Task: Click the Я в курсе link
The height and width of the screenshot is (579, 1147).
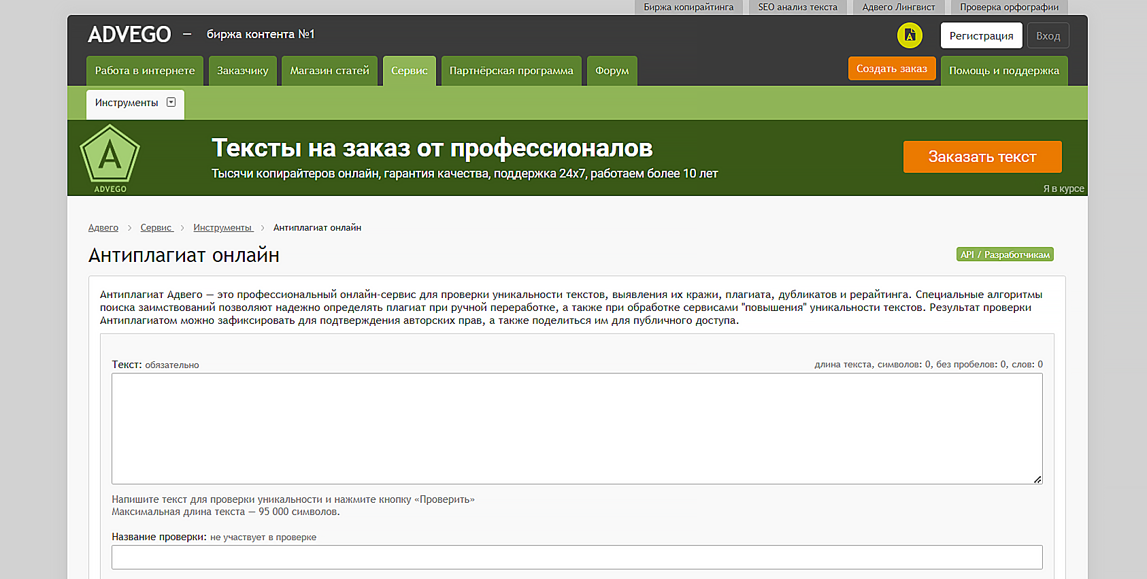Action: click(1064, 188)
